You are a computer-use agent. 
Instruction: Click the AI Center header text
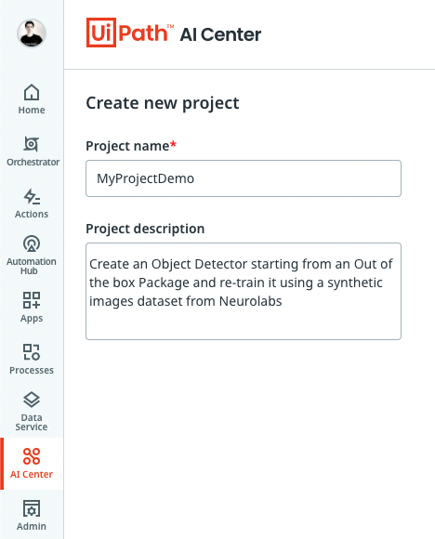220,34
